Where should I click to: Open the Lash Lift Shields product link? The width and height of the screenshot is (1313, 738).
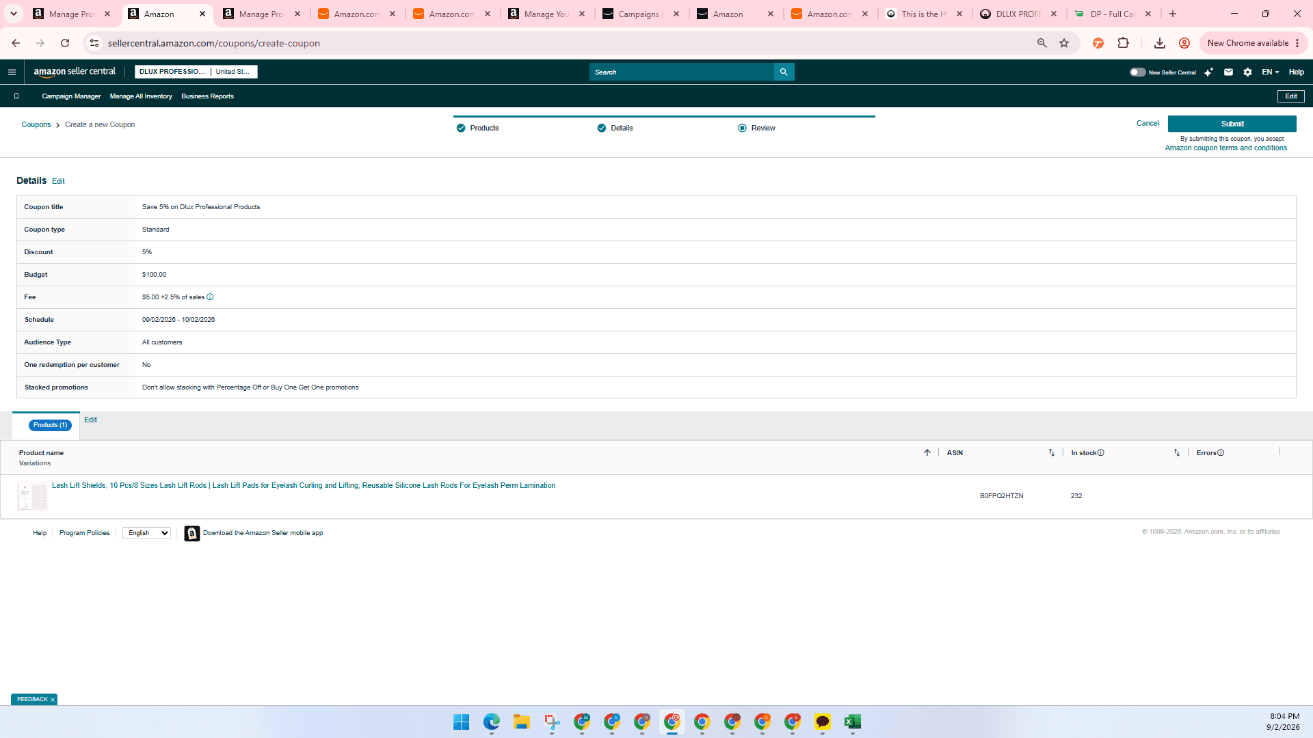(304, 486)
